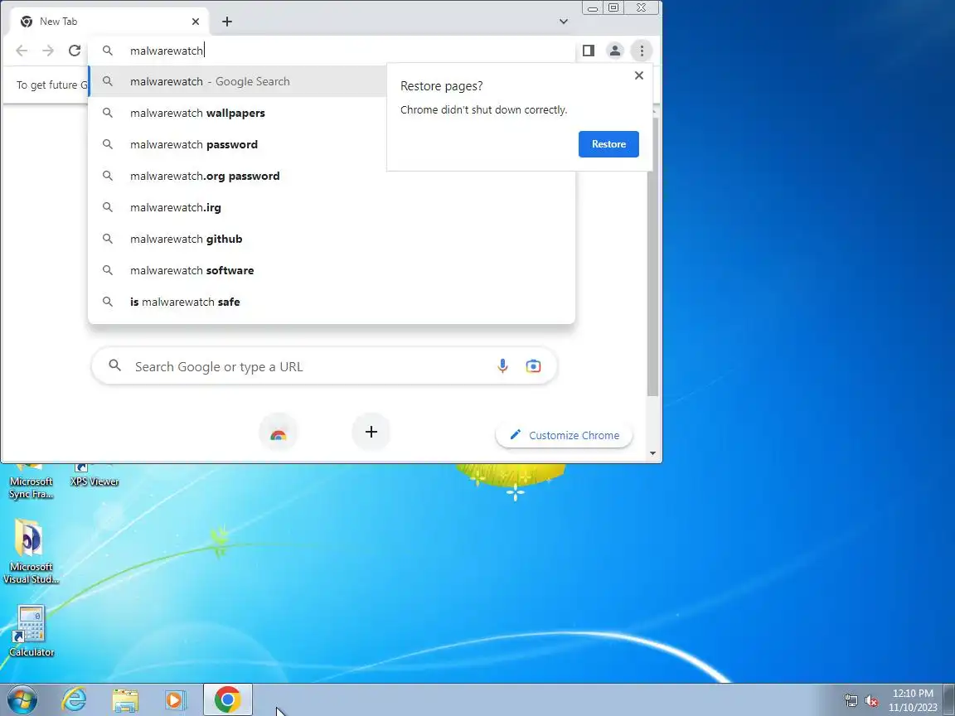Select the Microsoft Sync Framework desktop icon
The height and width of the screenshot is (716, 955).
click(31, 481)
